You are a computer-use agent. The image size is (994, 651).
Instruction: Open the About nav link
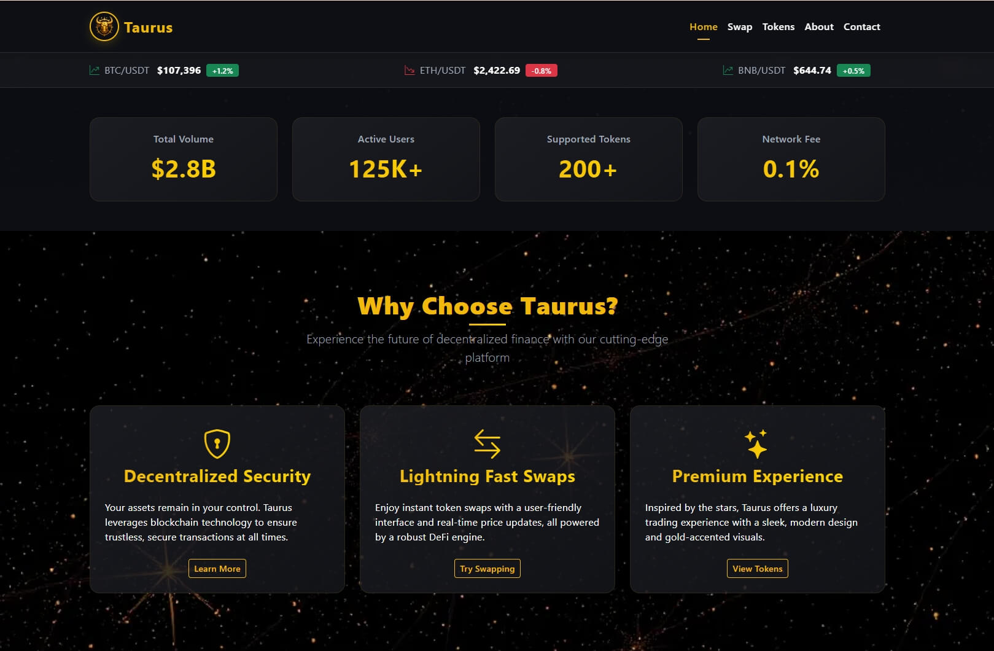[819, 27]
